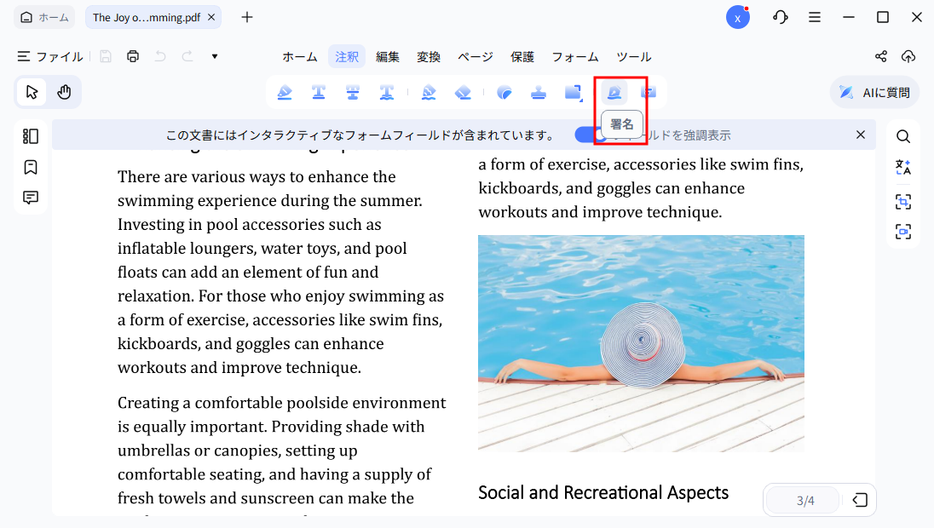This screenshot has width=934, height=528.
Task: Click the AIに質問 button
Action: (x=874, y=92)
